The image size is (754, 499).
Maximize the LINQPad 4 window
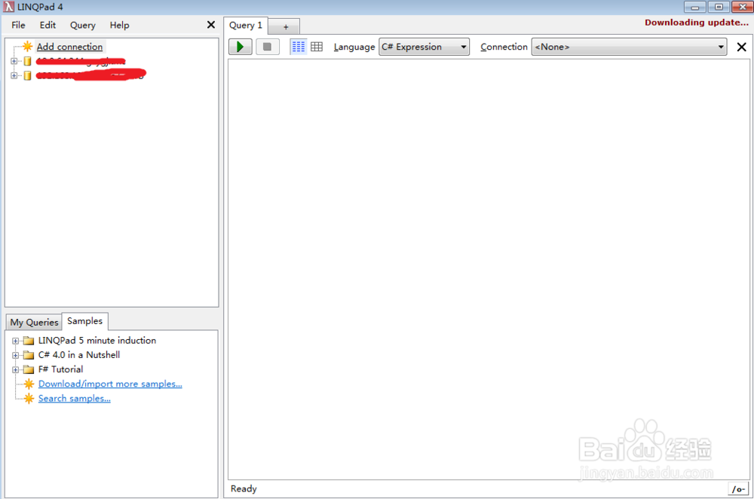719,7
